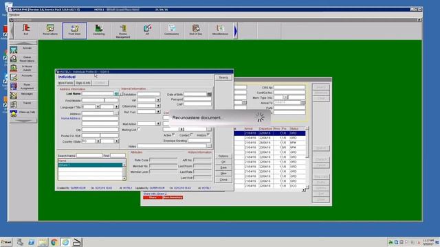Open the Country dropdown arrow
This screenshot has width=440, height=247.
coord(98,141)
